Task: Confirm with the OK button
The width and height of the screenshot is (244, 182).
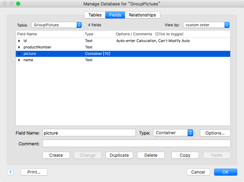Action: (x=226, y=172)
